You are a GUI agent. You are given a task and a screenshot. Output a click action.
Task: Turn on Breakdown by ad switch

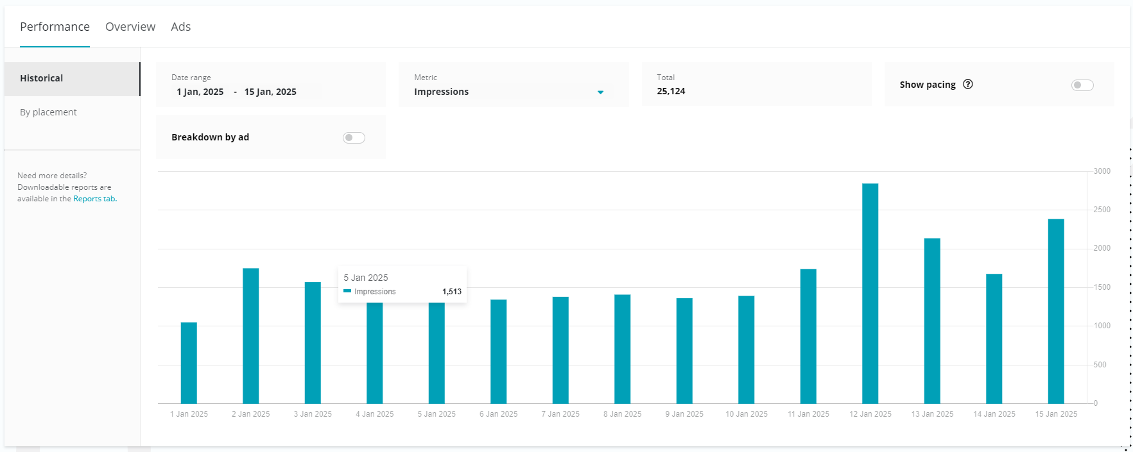pos(354,138)
